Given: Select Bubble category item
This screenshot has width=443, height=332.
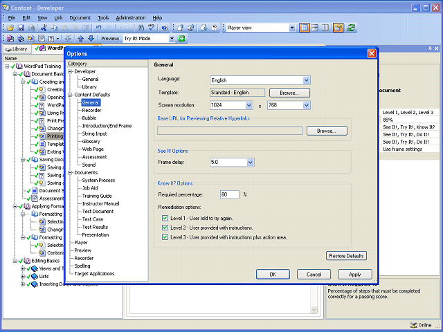Looking at the screenshot, I should [x=89, y=118].
